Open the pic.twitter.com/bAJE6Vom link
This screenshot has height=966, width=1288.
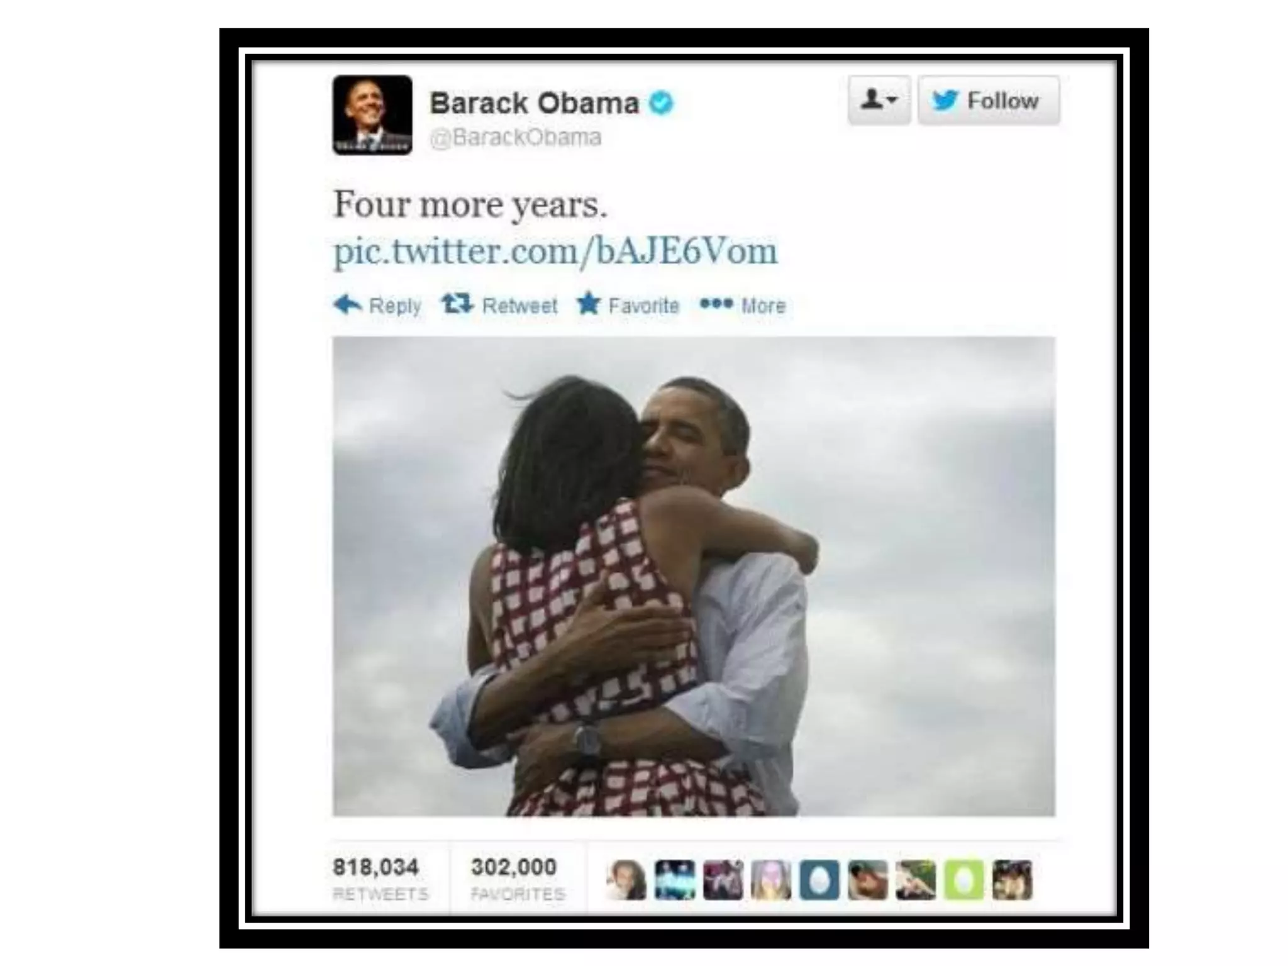pyautogui.click(x=555, y=251)
